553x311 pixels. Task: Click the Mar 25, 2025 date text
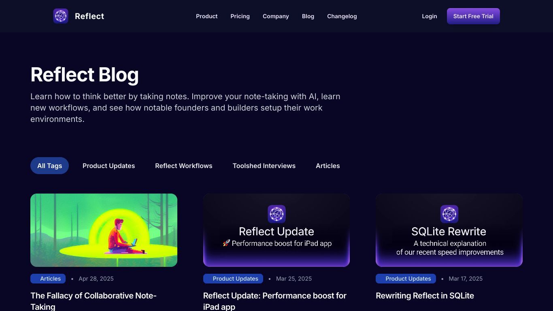pyautogui.click(x=294, y=279)
